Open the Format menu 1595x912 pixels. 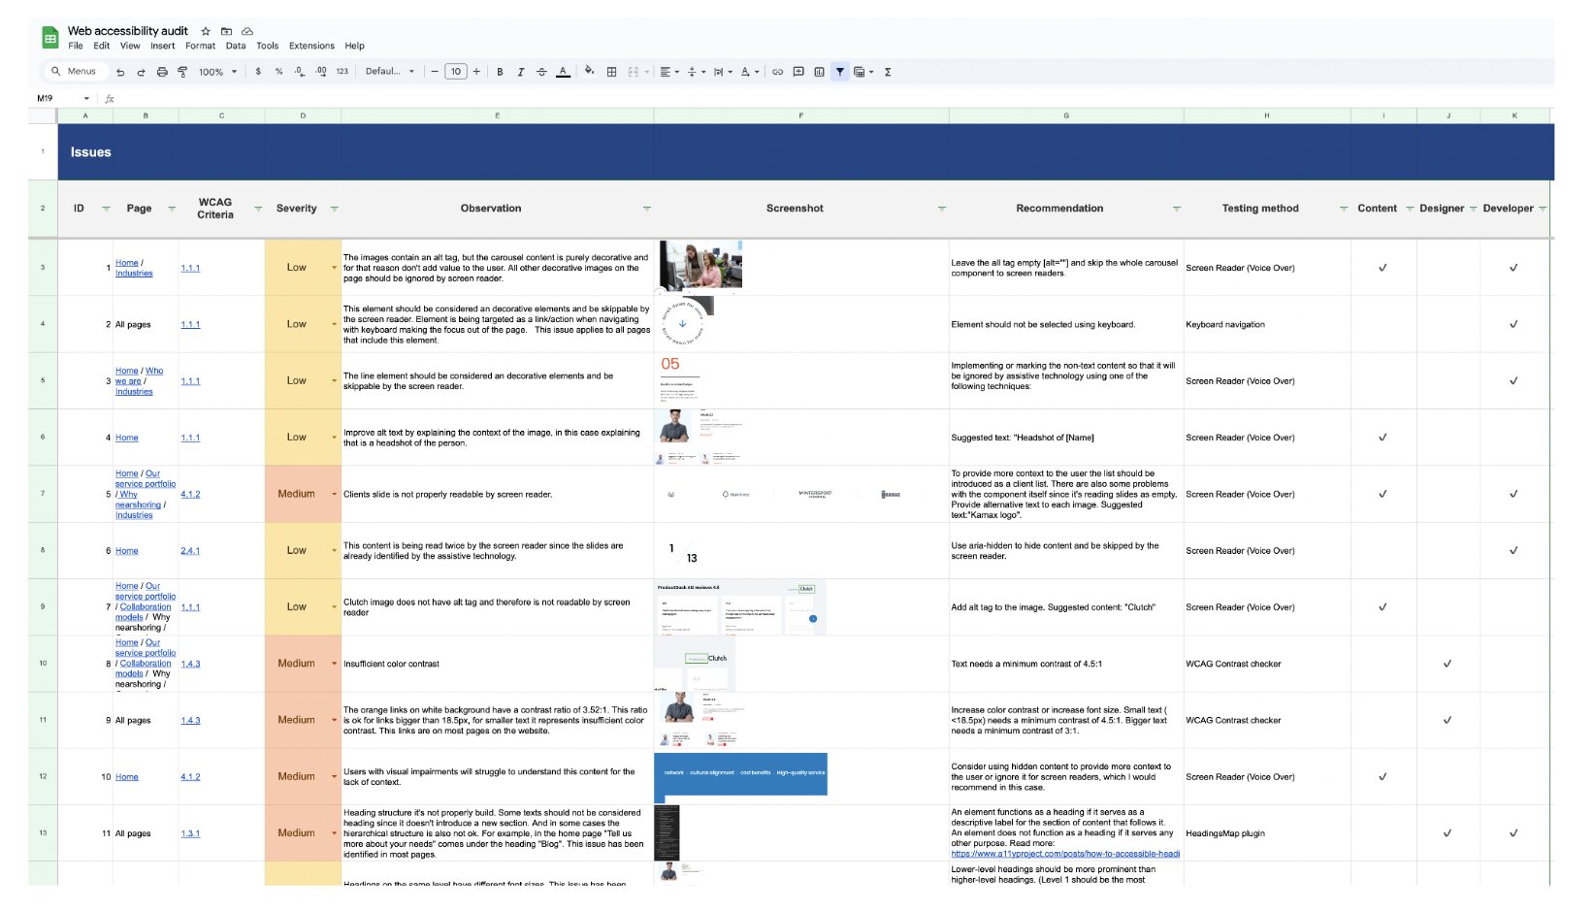200,46
